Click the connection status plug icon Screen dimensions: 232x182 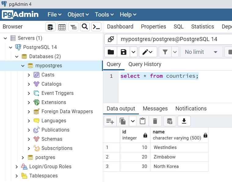pyautogui.click(x=111, y=39)
